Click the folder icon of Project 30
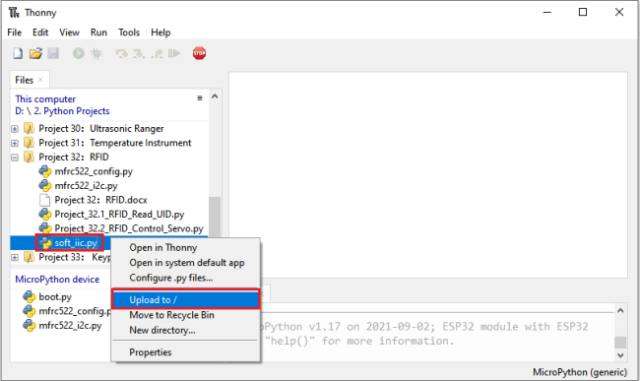Viewport: 640px width, 381px height. click(x=29, y=129)
